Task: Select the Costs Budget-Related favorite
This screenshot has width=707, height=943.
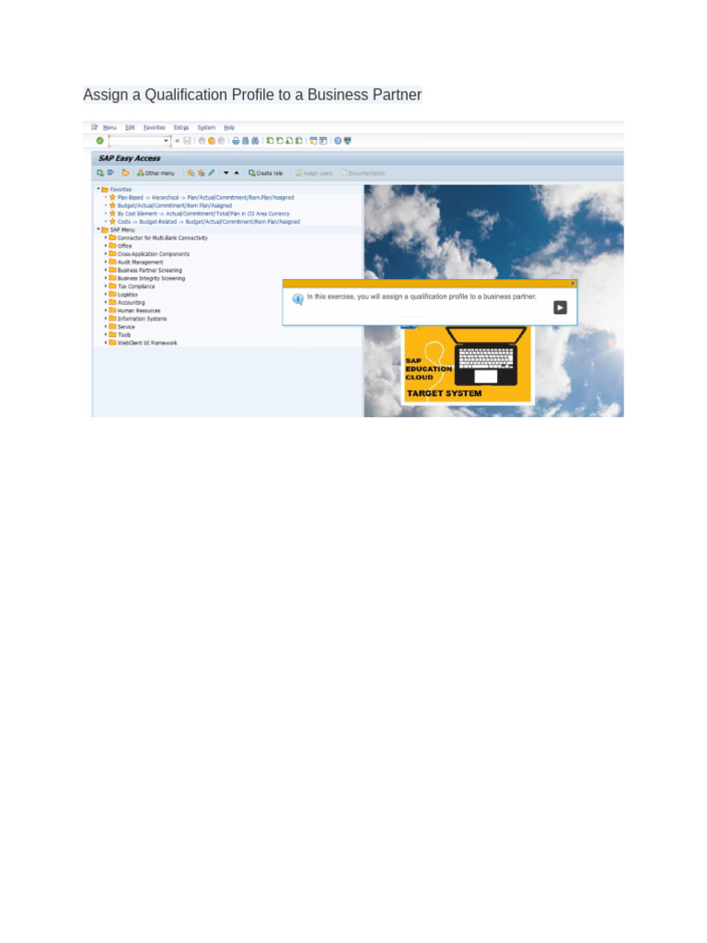Action: [209, 222]
